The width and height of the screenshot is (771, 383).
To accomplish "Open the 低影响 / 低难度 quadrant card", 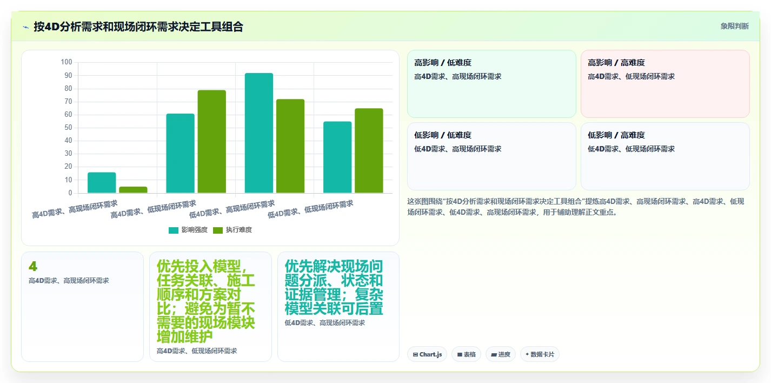I will click(491, 156).
